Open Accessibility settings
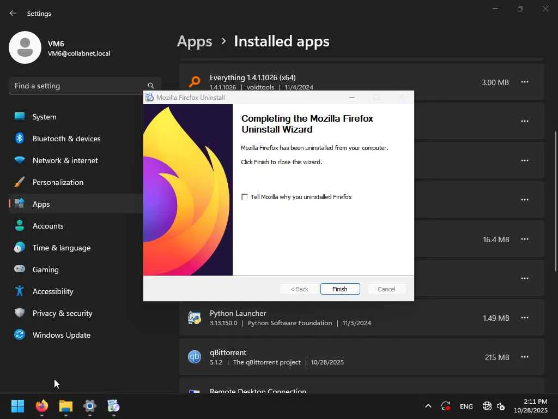The height and width of the screenshot is (419, 558). pyautogui.click(x=76, y=291)
